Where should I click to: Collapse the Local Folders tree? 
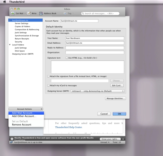tap(10, 45)
